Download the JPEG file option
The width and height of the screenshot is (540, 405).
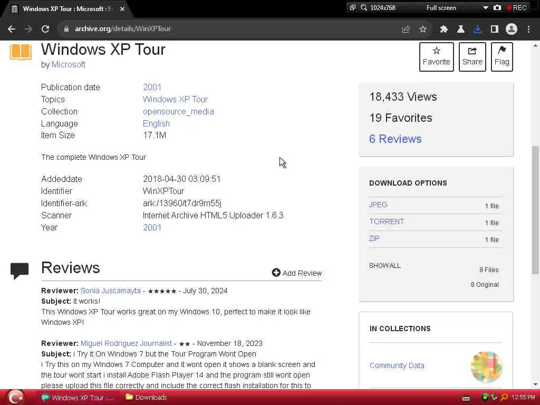378,205
